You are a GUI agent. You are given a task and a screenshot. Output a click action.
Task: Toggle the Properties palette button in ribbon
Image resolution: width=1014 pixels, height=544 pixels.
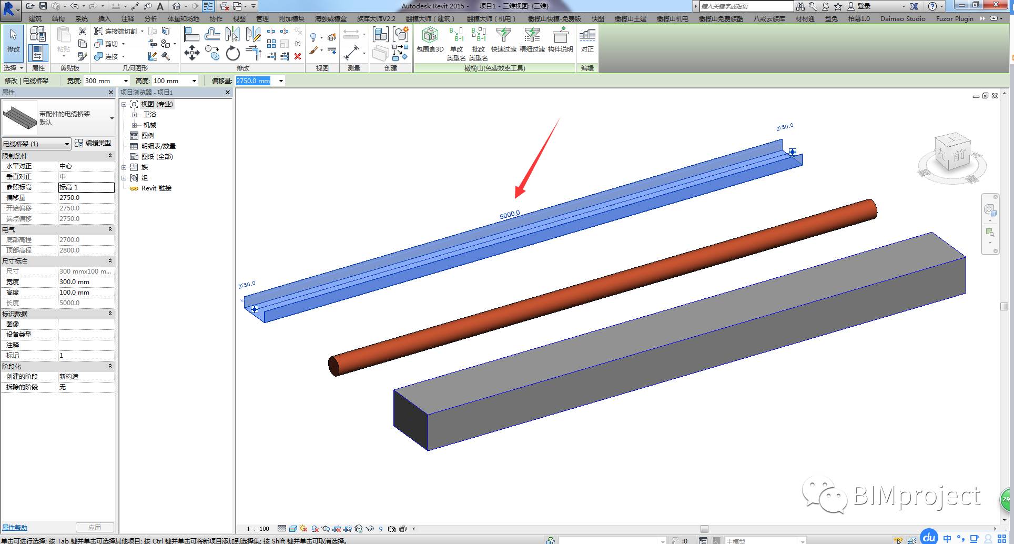pos(38,53)
